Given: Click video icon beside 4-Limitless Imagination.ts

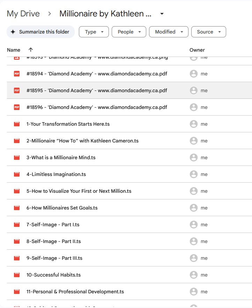Looking at the screenshot, I should (17, 174).
